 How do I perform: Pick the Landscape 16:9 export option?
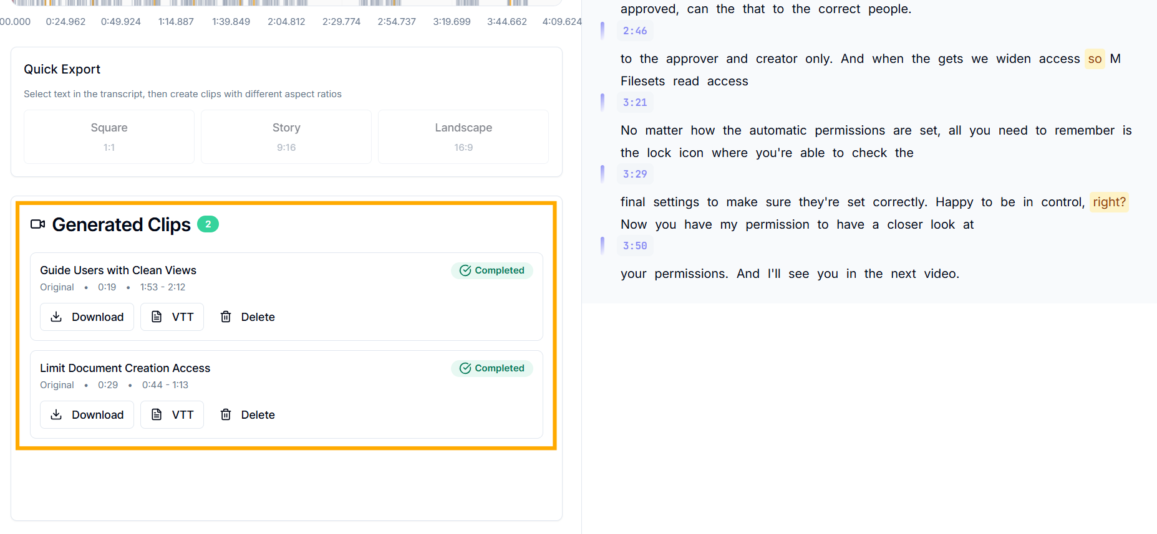463,136
